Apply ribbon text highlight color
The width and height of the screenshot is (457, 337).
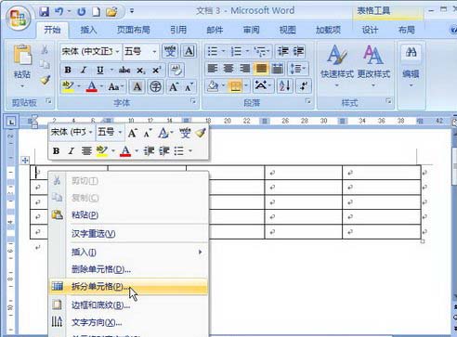[68, 87]
